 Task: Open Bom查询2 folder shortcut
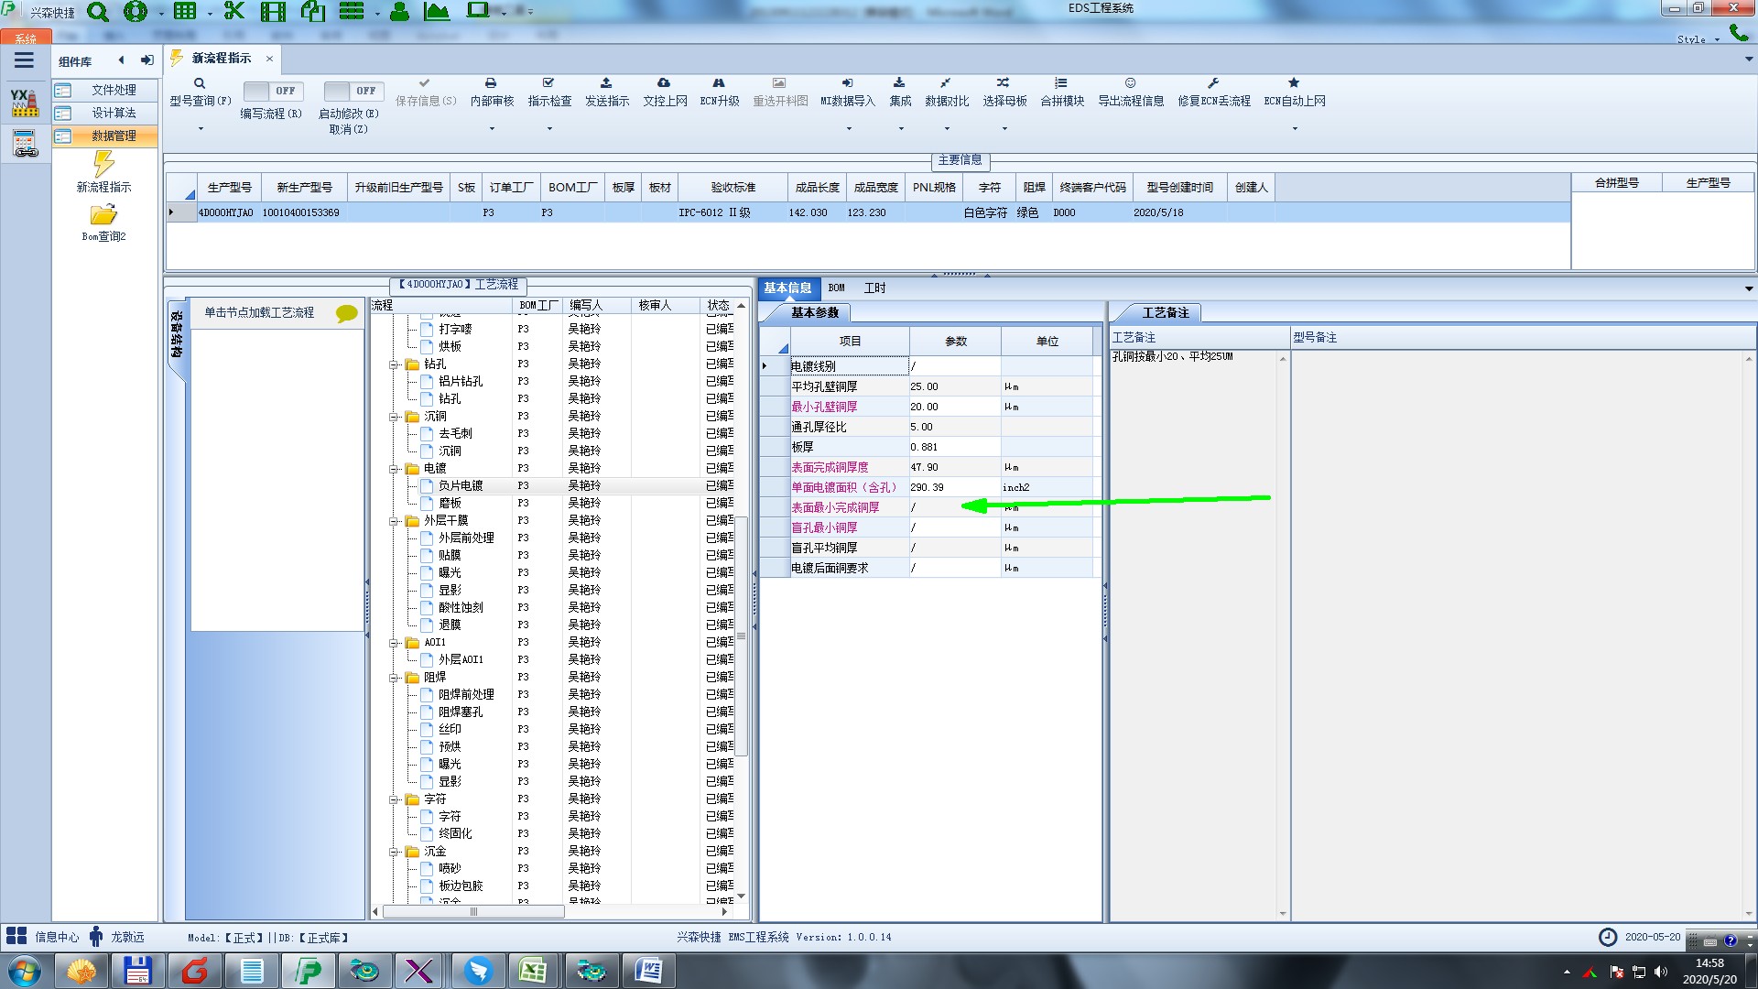click(103, 223)
